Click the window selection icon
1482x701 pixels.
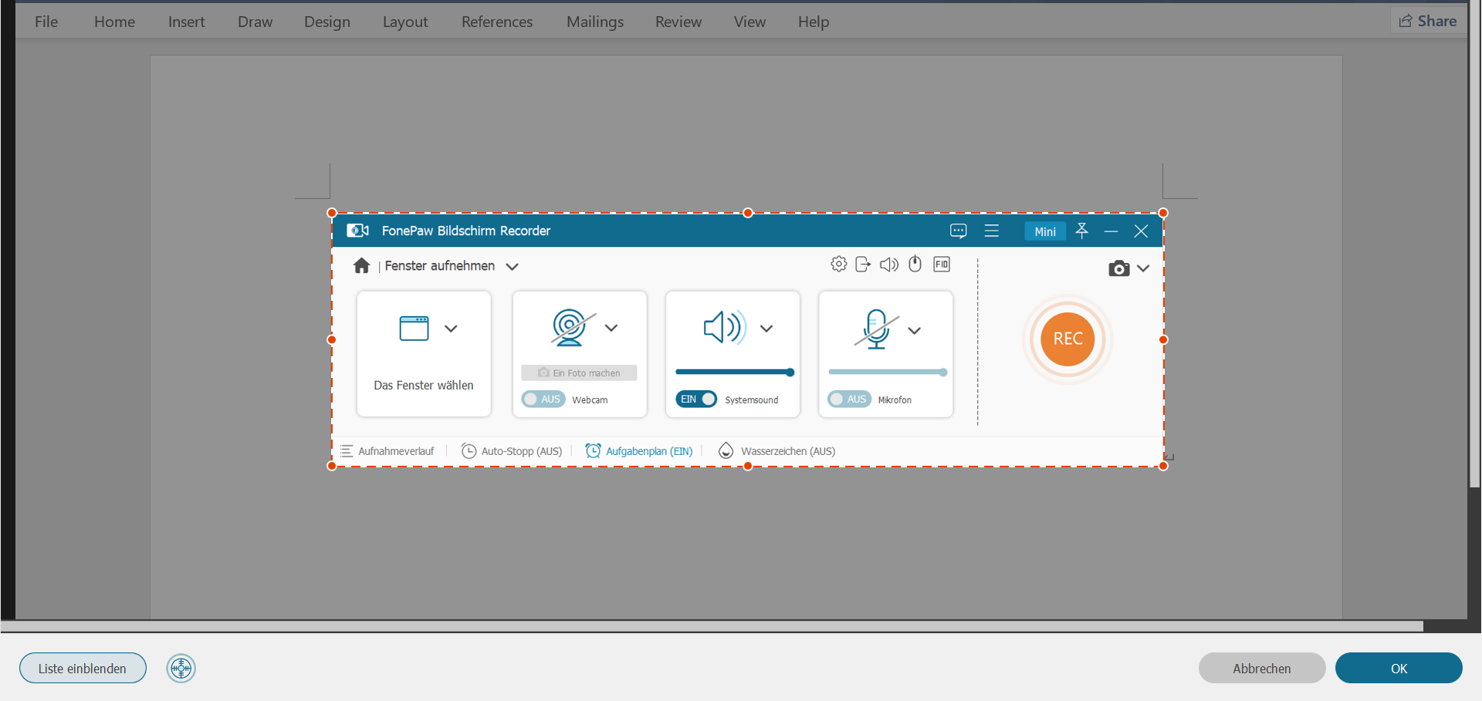click(x=414, y=328)
